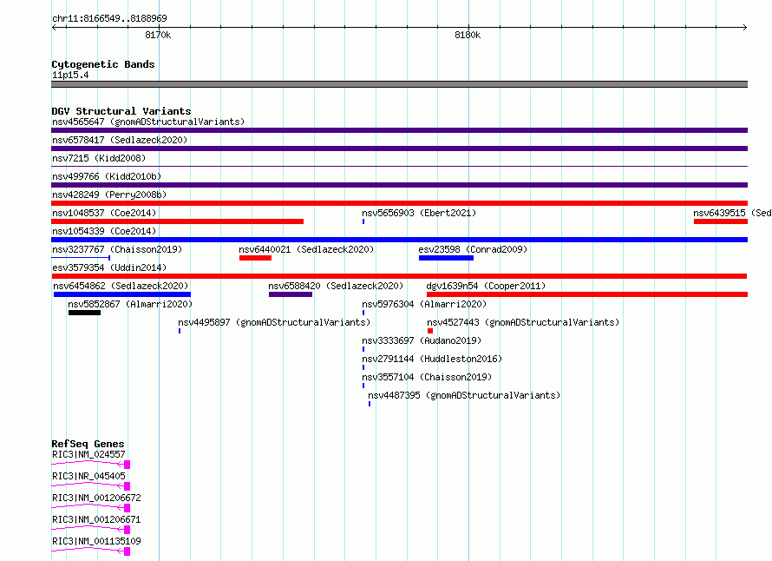
Task: Click the ruler's right arrowhead
Action: click(x=745, y=27)
